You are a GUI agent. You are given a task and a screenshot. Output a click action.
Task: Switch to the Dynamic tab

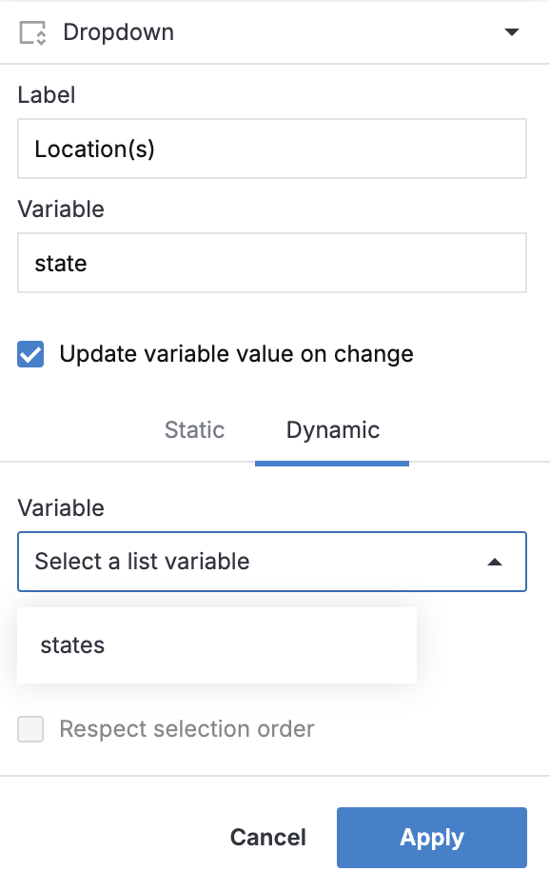[x=332, y=429]
